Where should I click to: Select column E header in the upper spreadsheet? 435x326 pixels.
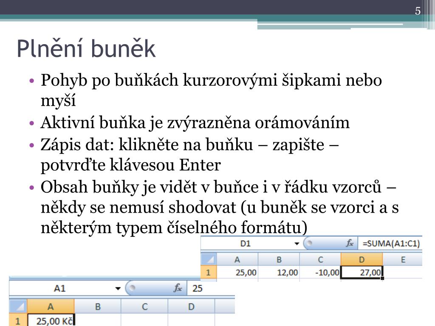[403, 259]
